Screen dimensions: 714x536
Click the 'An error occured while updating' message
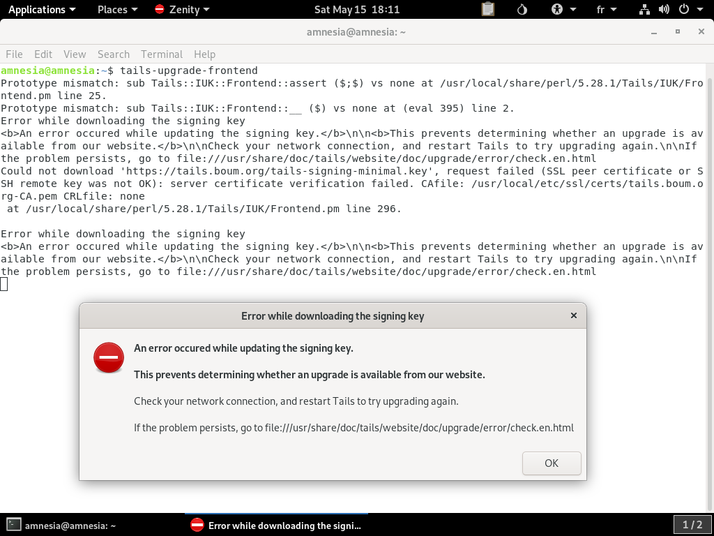point(243,348)
